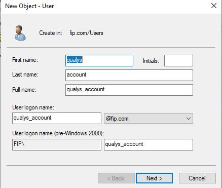
Task: Cancel the new user creation
Action: [197, 178]
